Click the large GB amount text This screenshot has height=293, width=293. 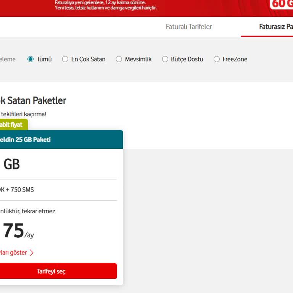11,164
